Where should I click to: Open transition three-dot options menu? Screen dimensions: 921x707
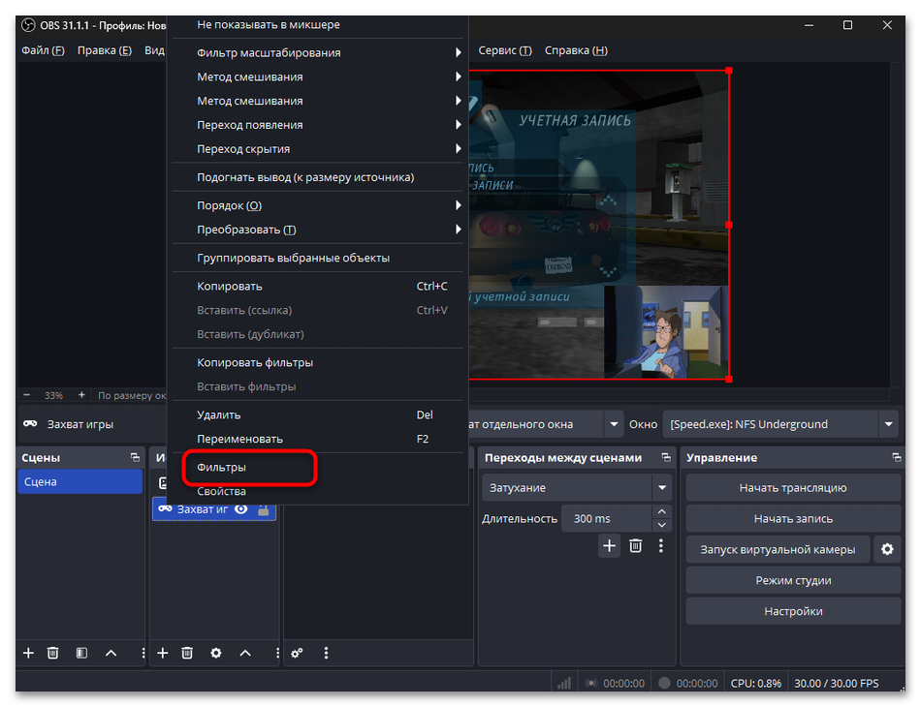661,546
